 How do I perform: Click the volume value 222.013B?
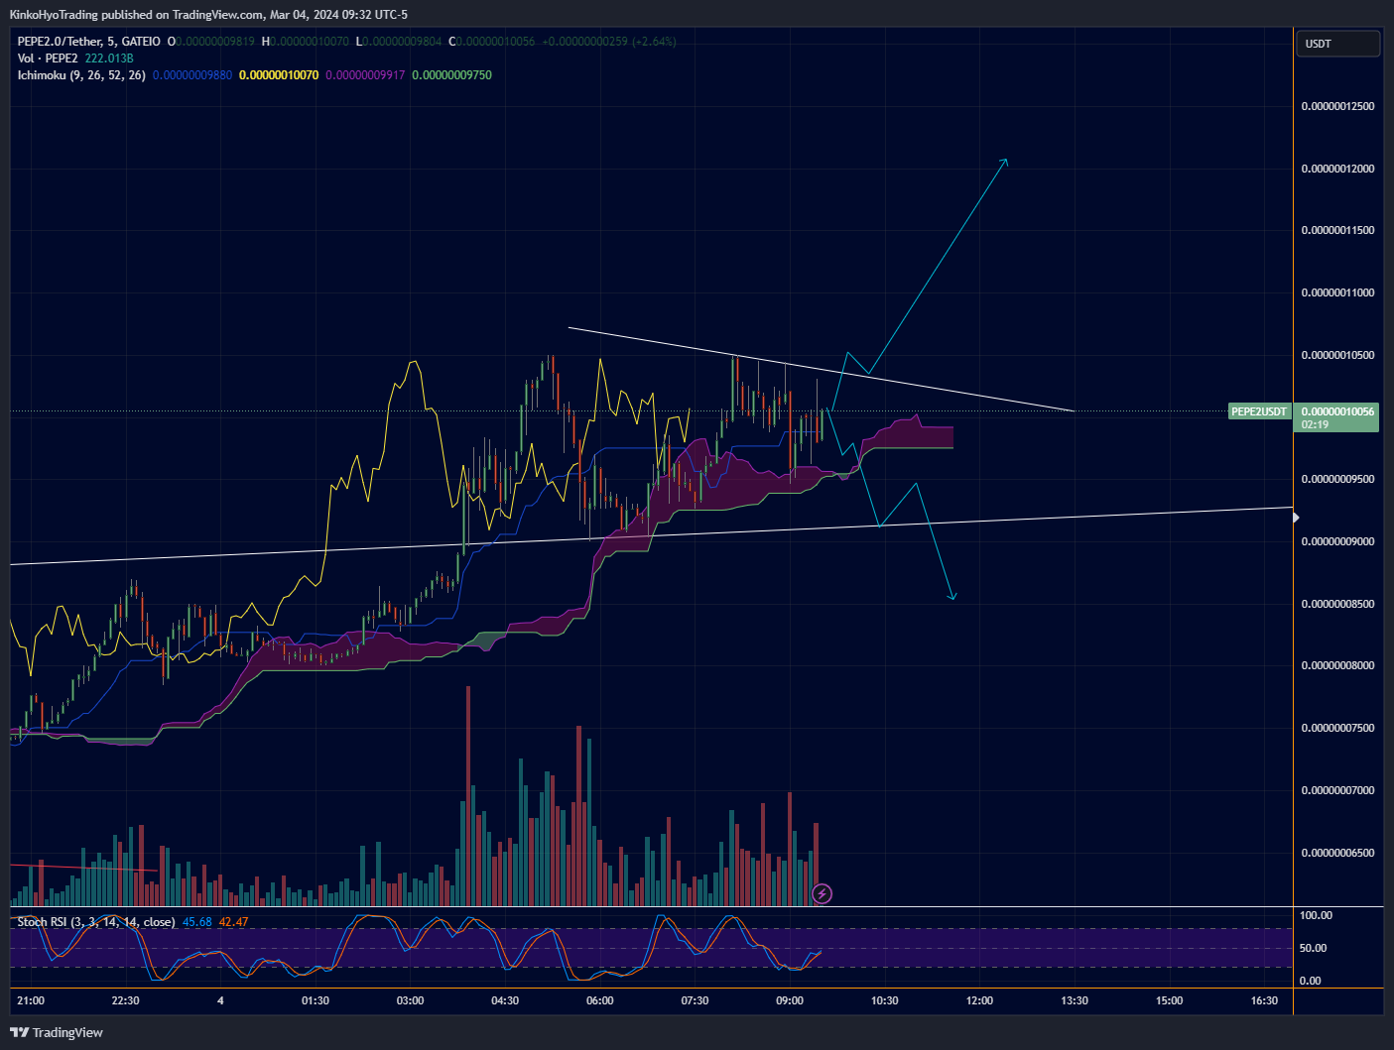tap(109, 58)
